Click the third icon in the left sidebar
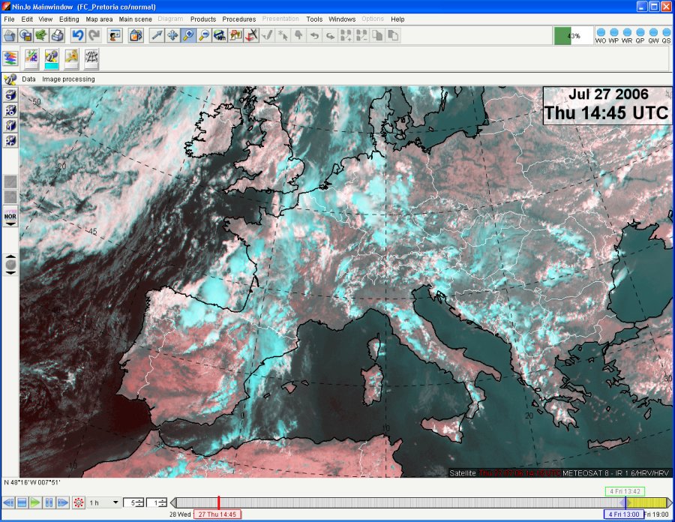The height and width of the screenshot is (522, 675). tap(10, 125)
